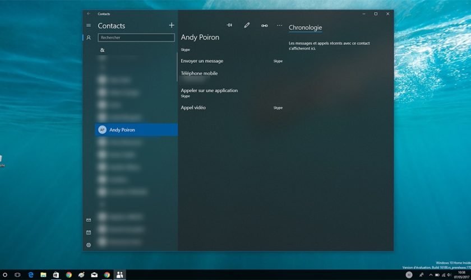Open Mail from the sidebar envelope icon
The width and height of the screenshot is (471, 280).
point(89,220)
